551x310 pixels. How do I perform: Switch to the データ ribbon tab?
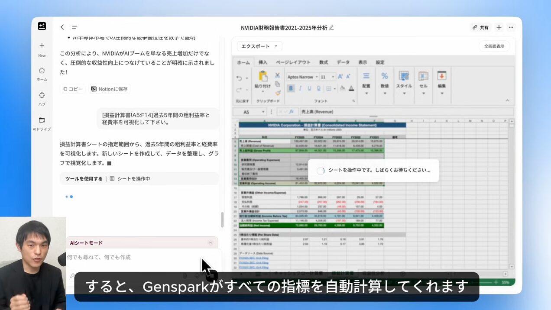point(343,62)
